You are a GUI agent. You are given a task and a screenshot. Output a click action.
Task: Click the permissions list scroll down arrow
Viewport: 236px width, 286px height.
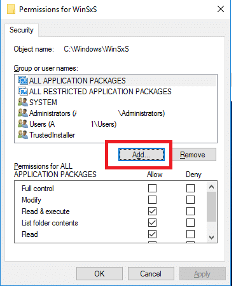[211, 237]
